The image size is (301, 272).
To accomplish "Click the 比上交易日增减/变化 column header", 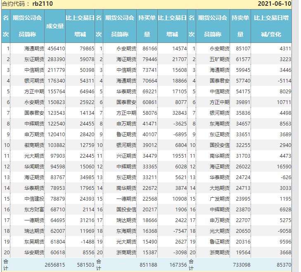I will [x=271, y=26].
